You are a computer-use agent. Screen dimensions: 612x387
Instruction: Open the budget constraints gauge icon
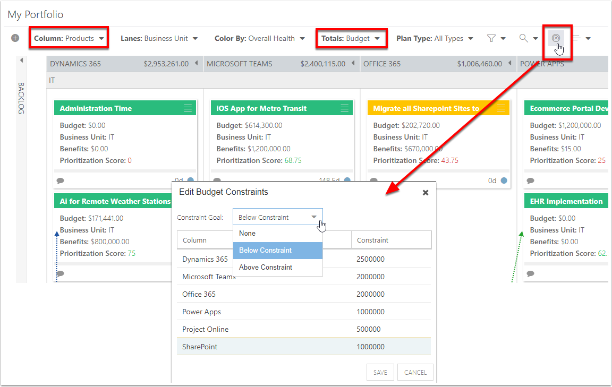(x=556, y=38)
